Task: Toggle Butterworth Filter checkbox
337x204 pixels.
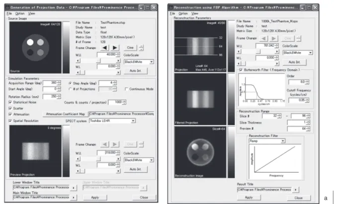Action: tap(241, 70)
